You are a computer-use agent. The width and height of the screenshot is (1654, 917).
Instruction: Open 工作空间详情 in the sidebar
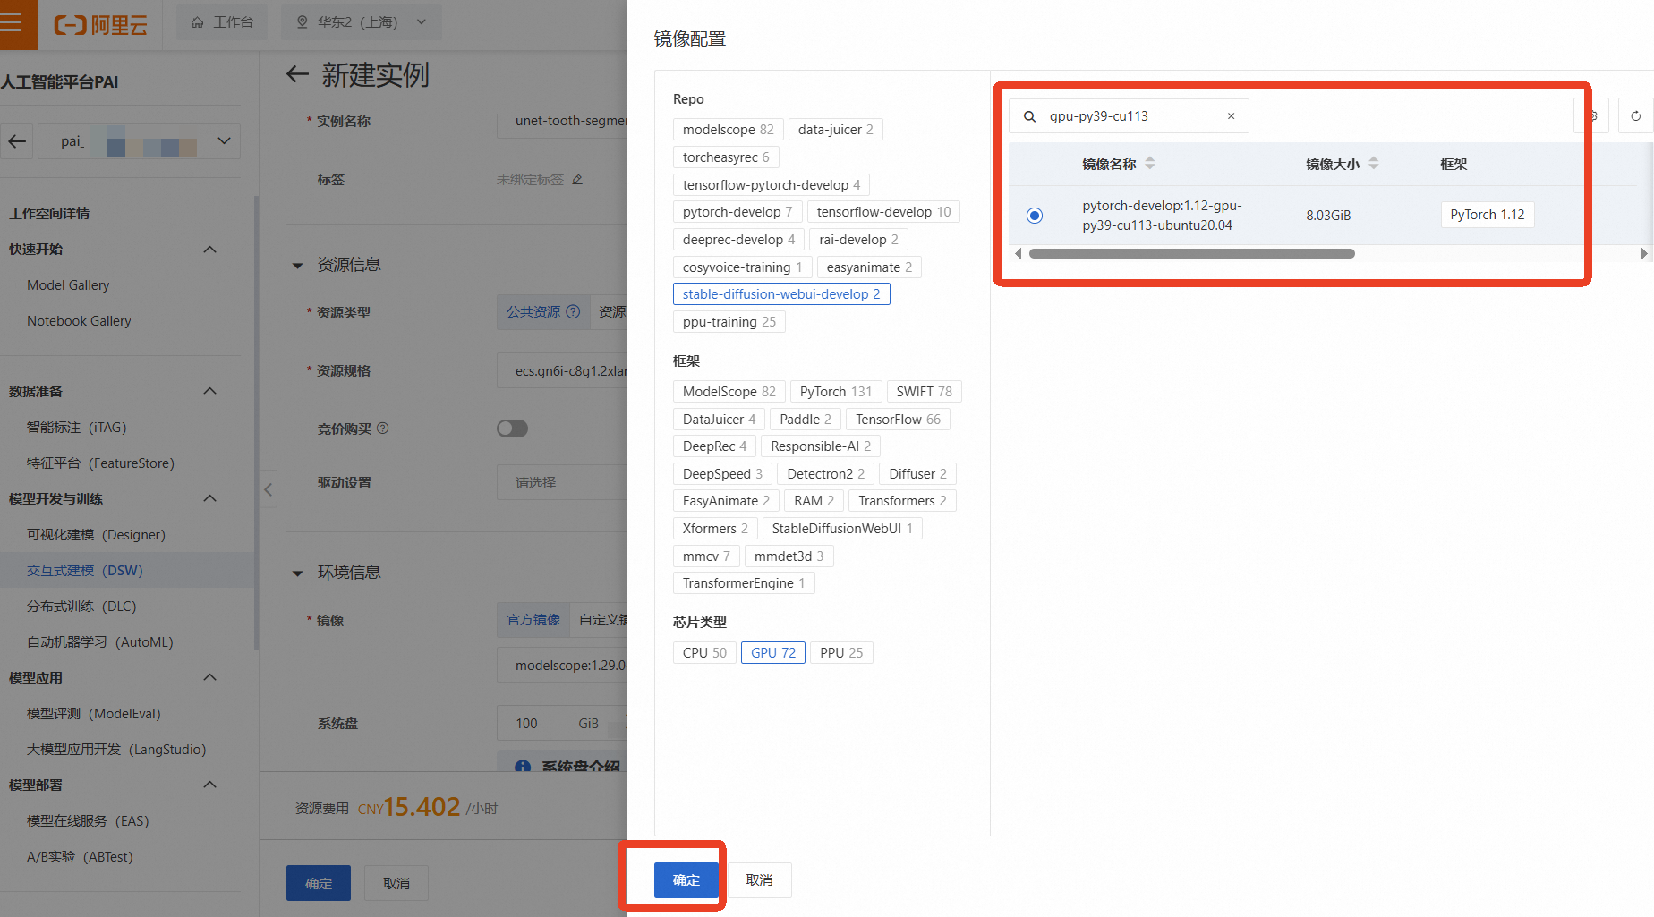pos(49,214)
